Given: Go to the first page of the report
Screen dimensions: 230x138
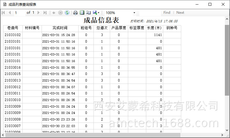Looking at the screenshot, I should [x=3, y=13].
